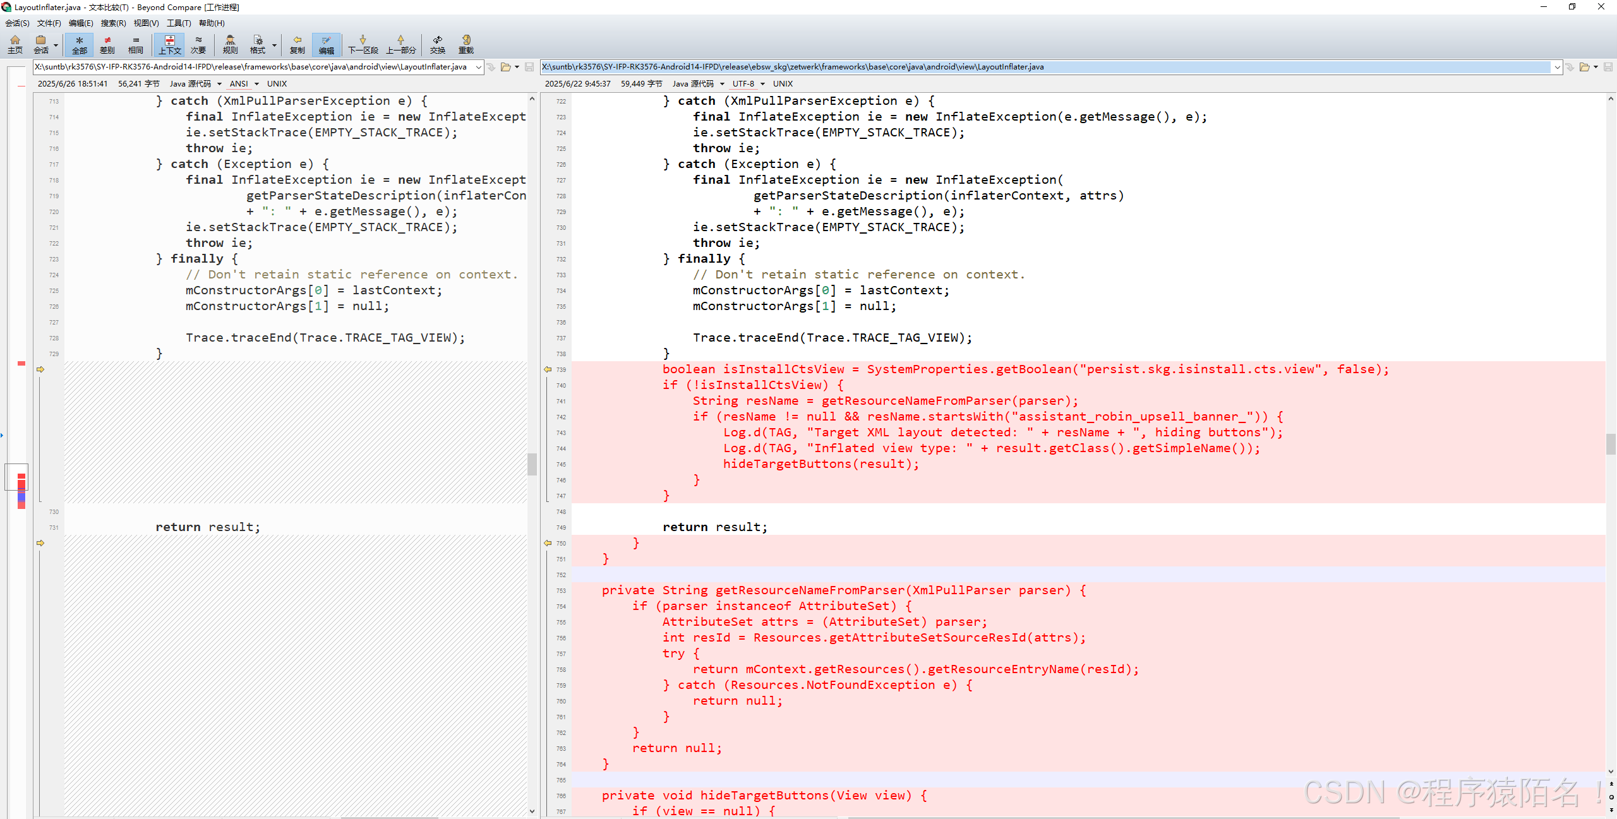
Task: Expand the 会话 session dropdown arrow
Action: tap(56, 45)
